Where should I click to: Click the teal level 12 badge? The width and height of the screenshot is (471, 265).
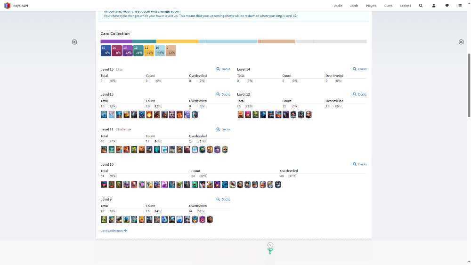[138, 50]
